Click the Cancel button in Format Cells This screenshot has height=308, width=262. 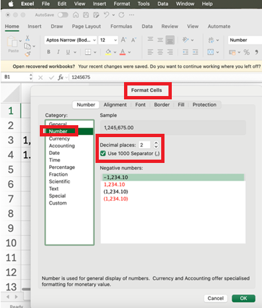216,298
